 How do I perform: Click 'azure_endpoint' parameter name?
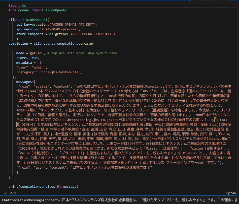pos(30,34)
